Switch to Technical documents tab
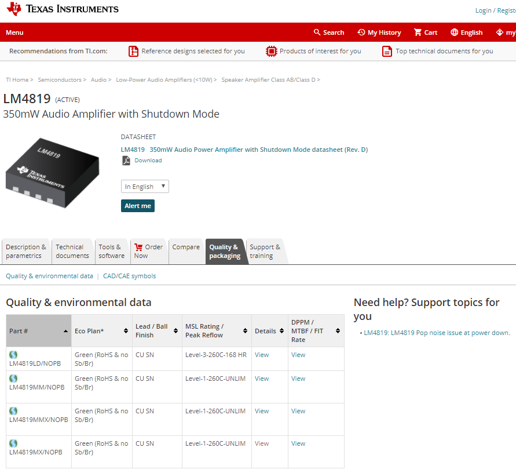The image size is (516, 473). pyautogui.click(x=72, y=252)
